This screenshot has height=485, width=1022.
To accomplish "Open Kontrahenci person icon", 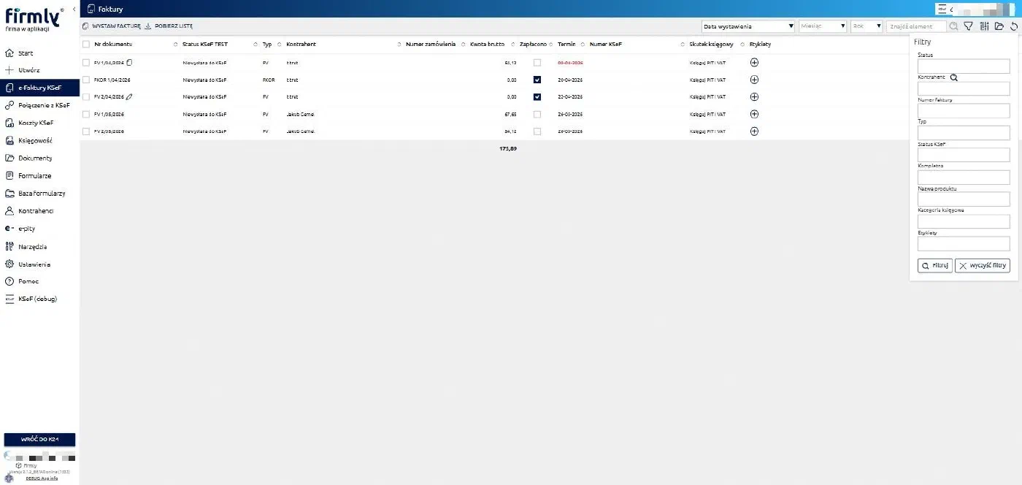I will [x=9, y=211].
